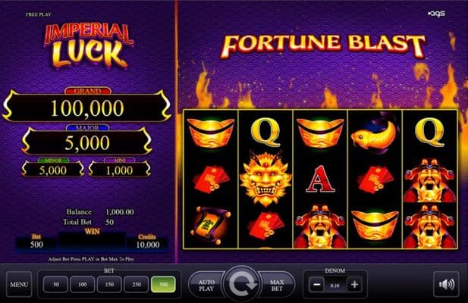The width and height of the screenshot is (468, 303).
Task: Place the Max Bet
Action: click(277, 285)
